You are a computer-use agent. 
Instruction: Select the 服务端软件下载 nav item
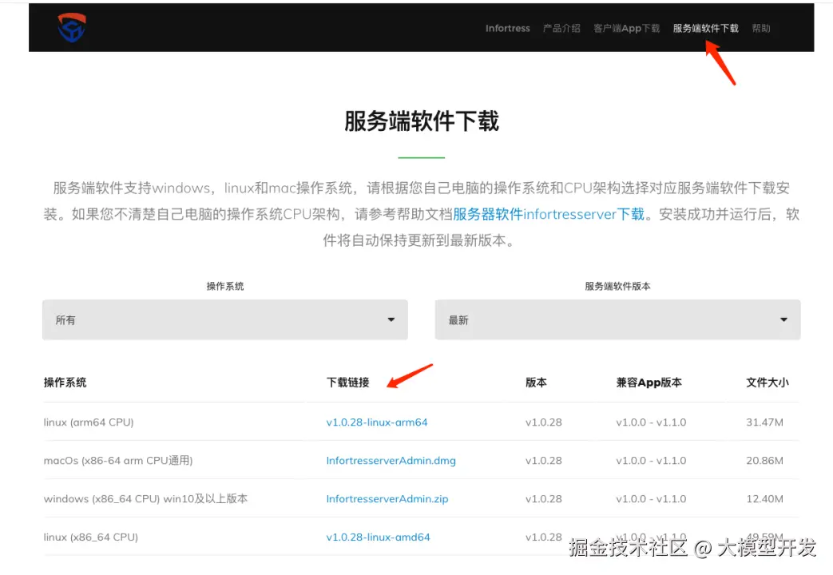pyautogui.click(x=705, y=28)
